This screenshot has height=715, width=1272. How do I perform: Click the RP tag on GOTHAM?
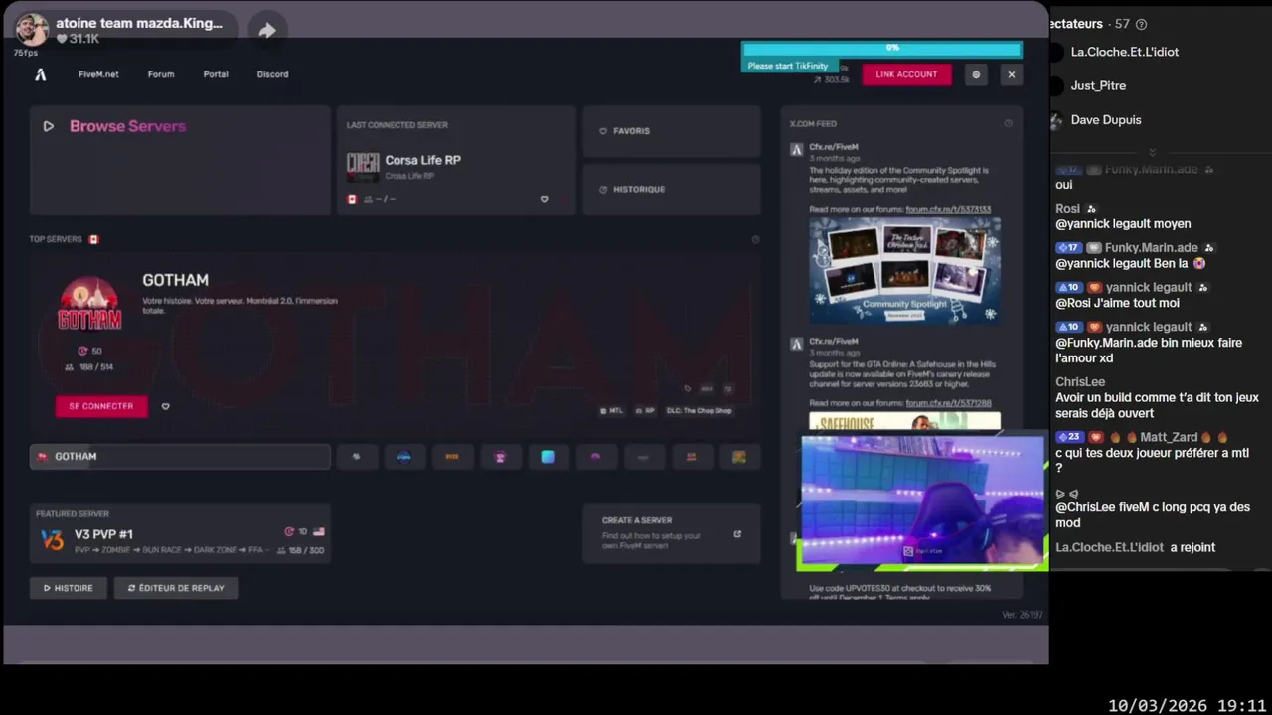click(x=645, y=410)
